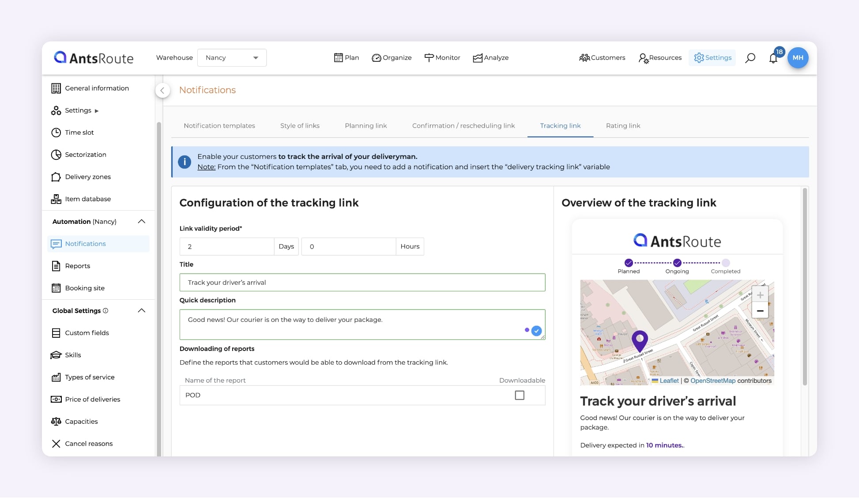
Task: Open the notifications bell with 18 alerts
Action: (x=773, y=58)
